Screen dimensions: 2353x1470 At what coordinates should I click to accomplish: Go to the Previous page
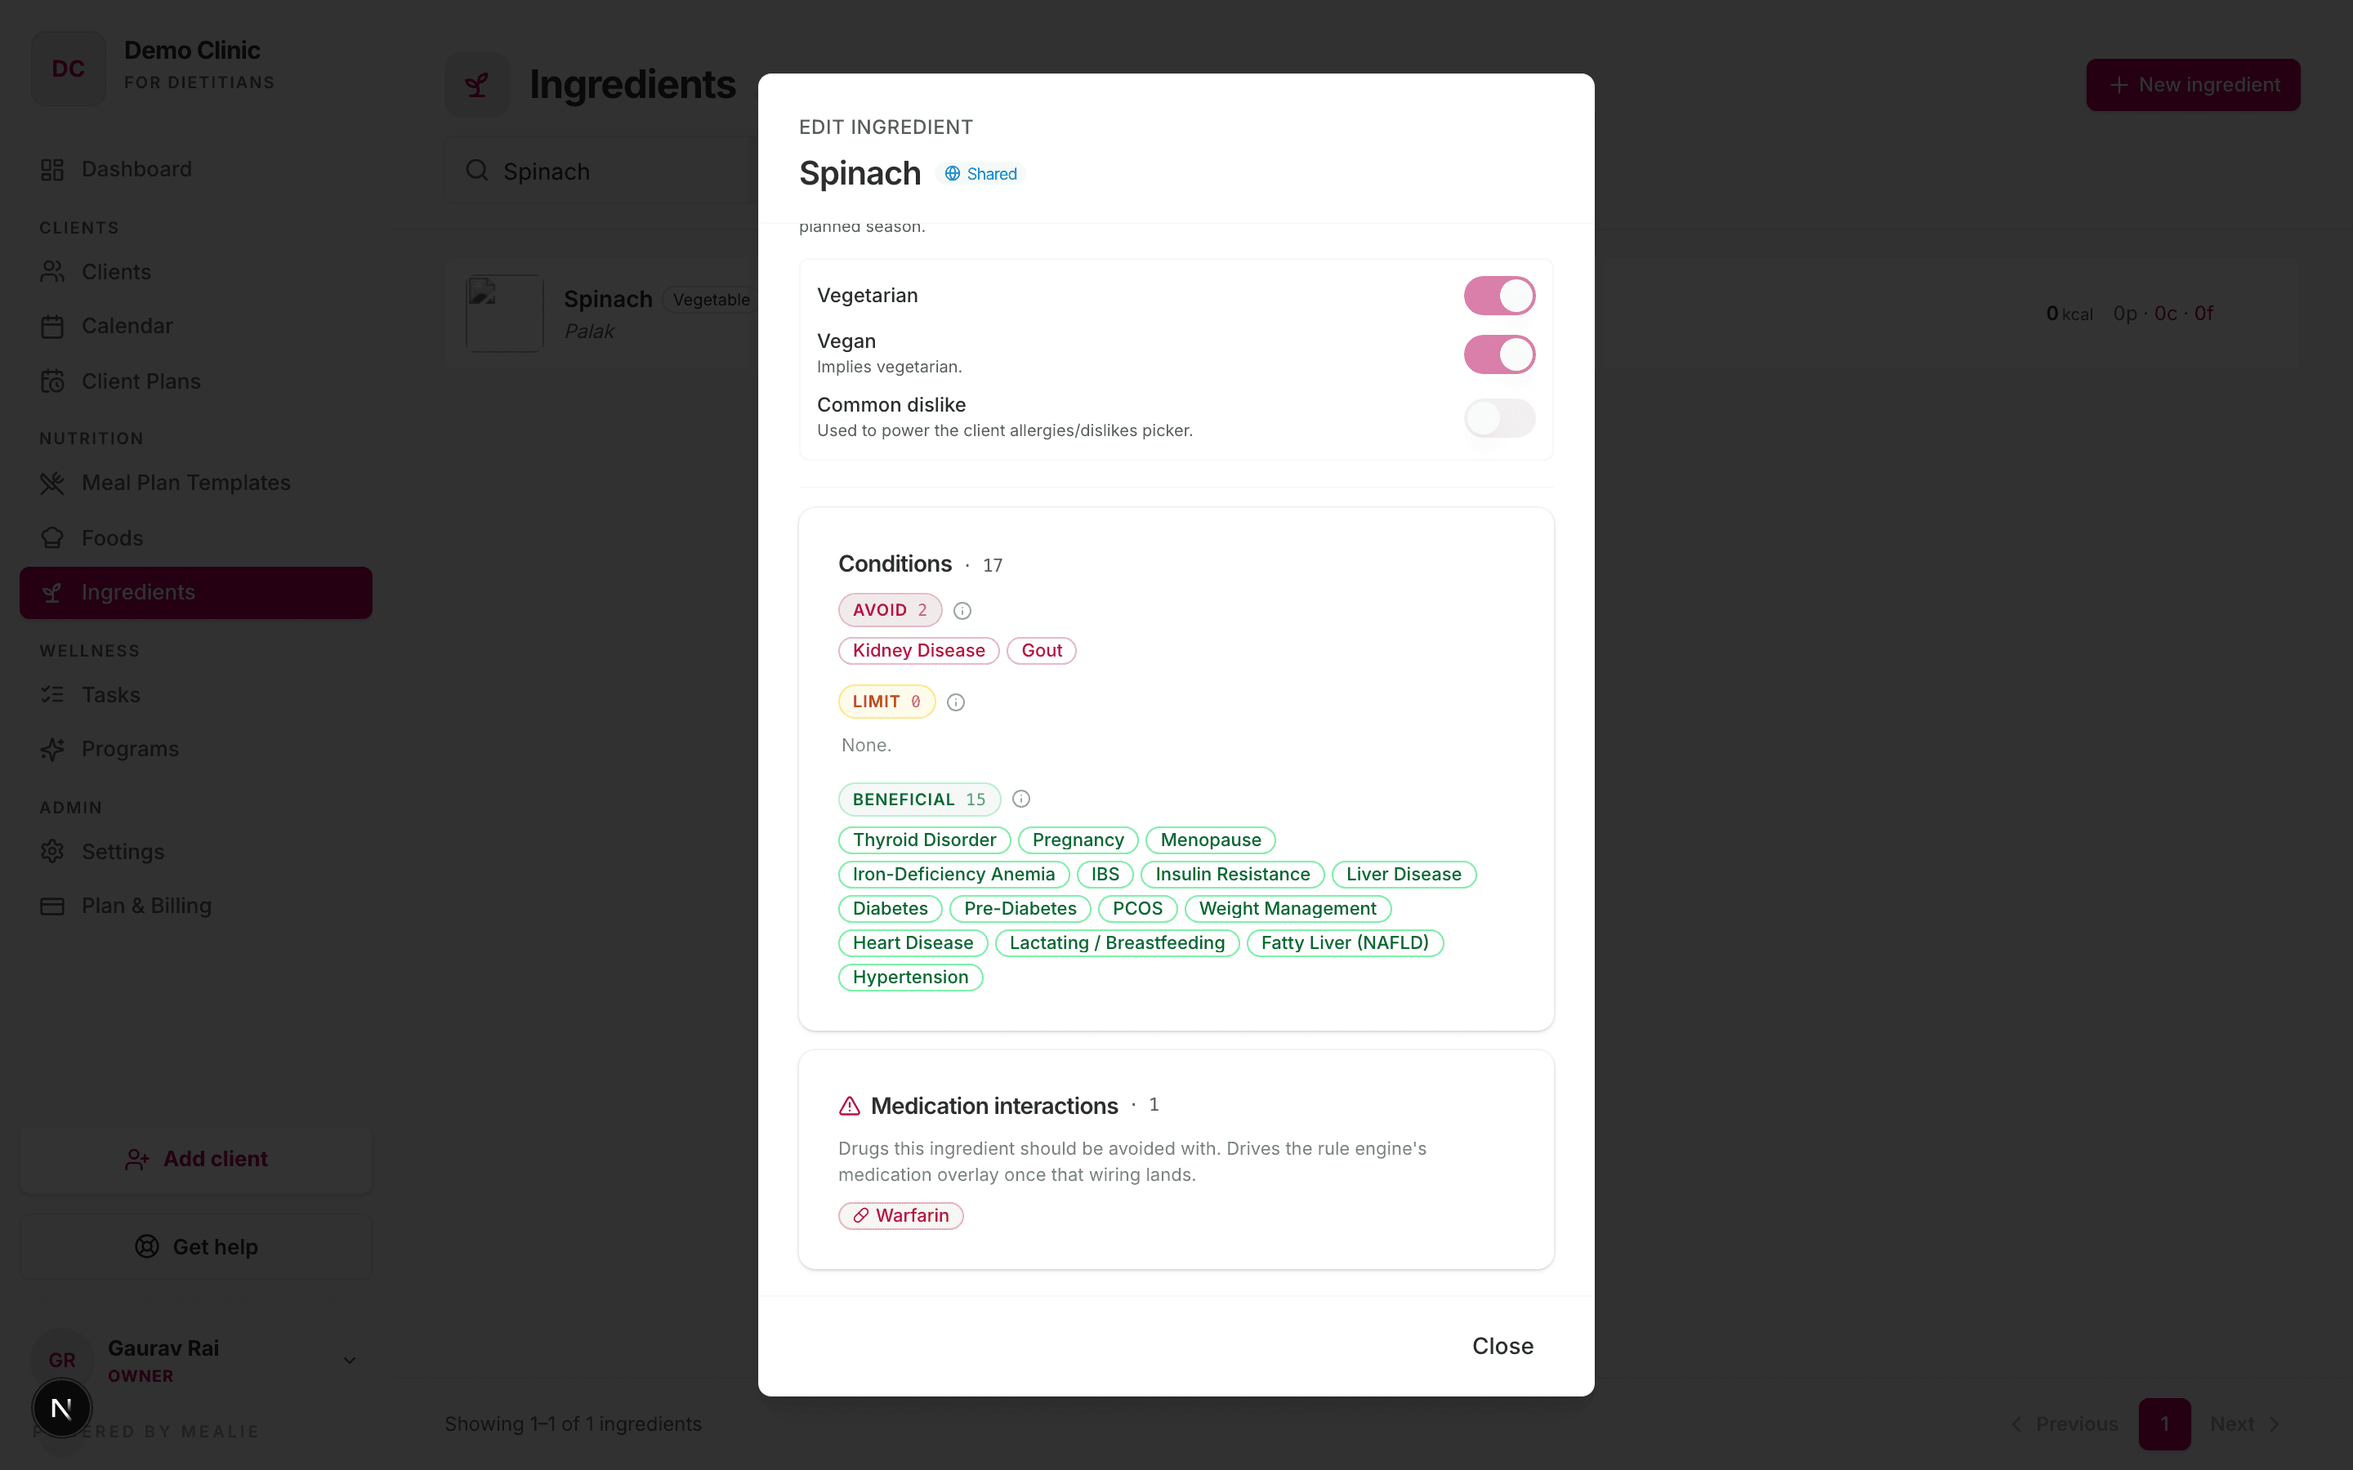click(x=2065, y=1423)
